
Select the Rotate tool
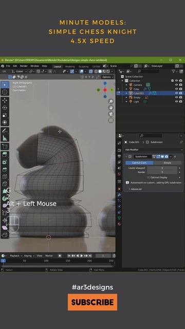5,107
